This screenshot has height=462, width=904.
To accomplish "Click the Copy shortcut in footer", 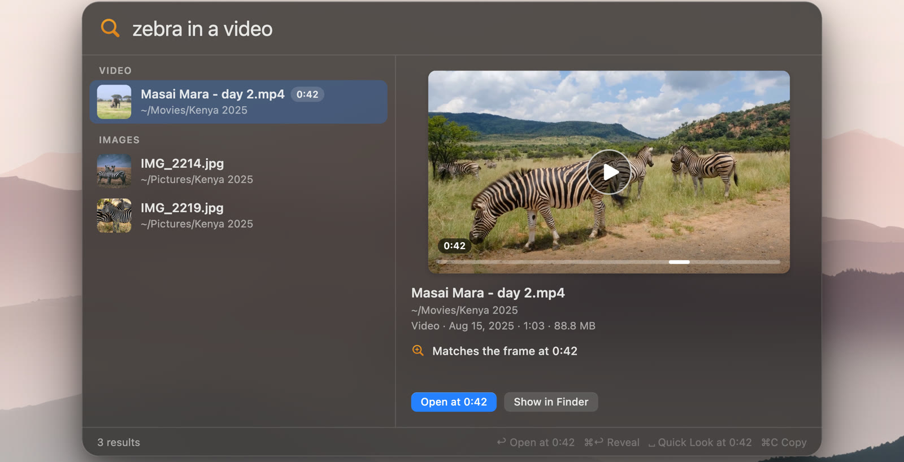I will [x=784, y=442].
